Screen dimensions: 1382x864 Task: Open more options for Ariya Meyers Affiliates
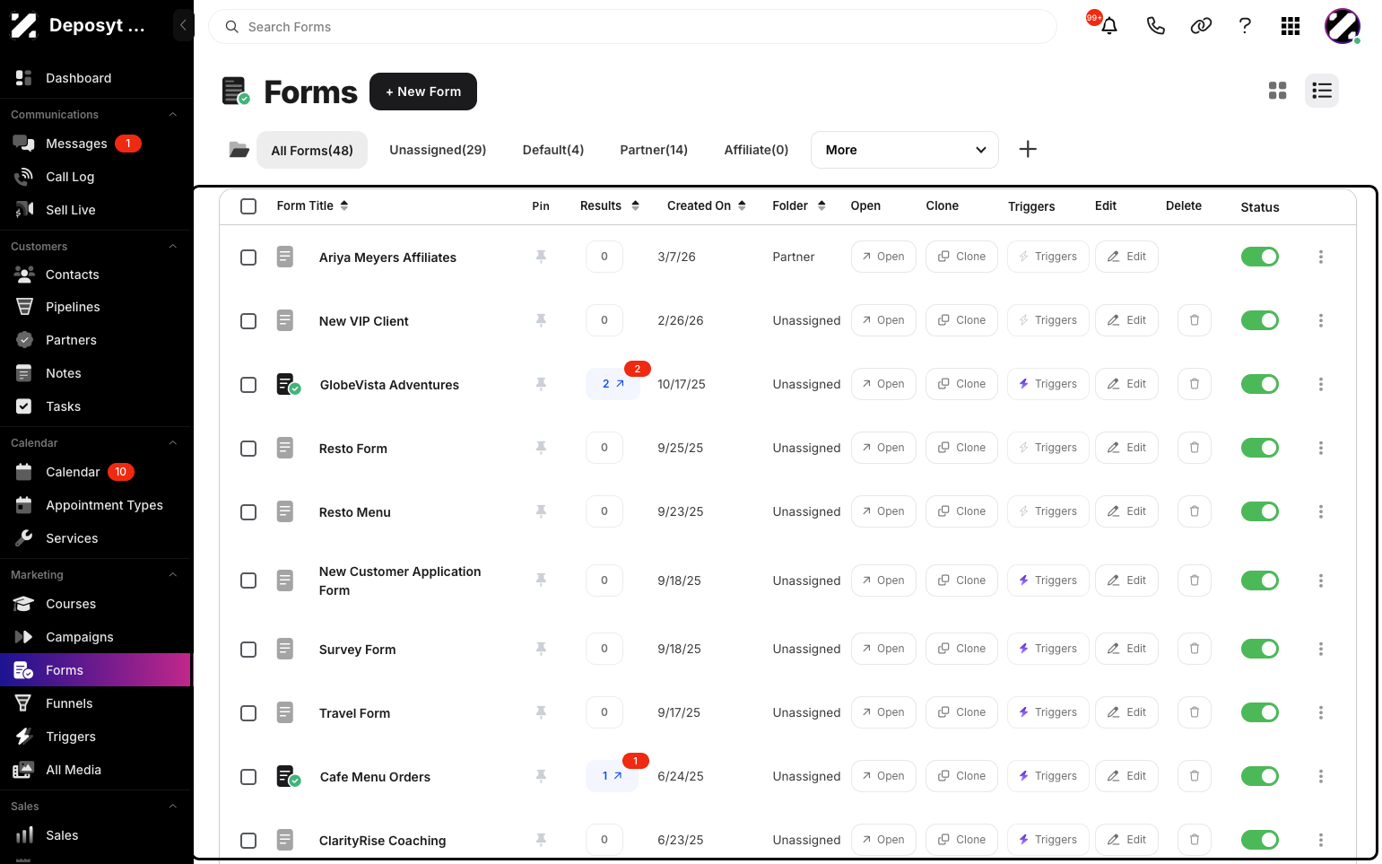[x=1321, y=257]
